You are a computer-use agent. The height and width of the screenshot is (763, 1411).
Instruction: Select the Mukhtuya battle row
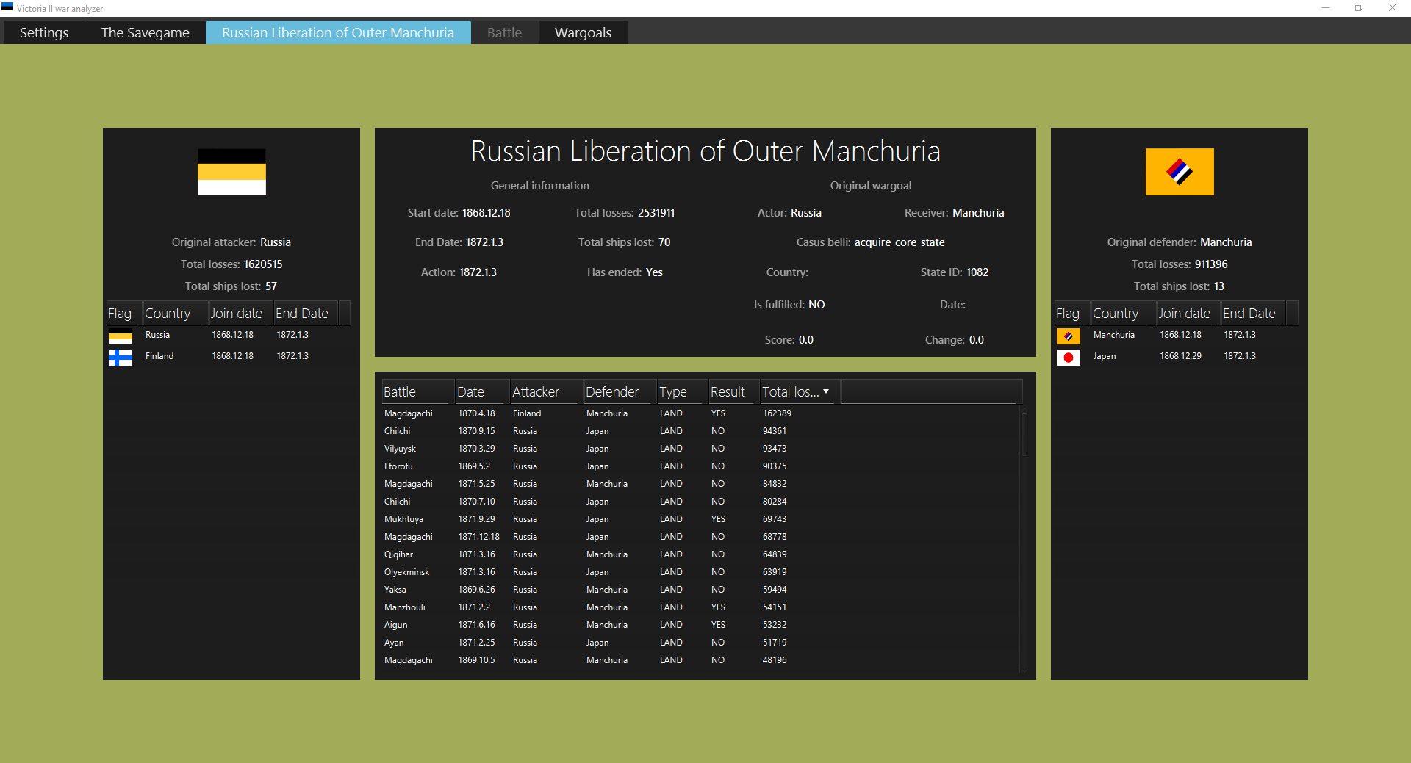point(701,519)
